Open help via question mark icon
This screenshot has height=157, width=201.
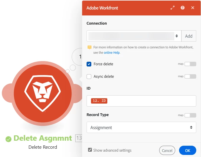point(183,8)
